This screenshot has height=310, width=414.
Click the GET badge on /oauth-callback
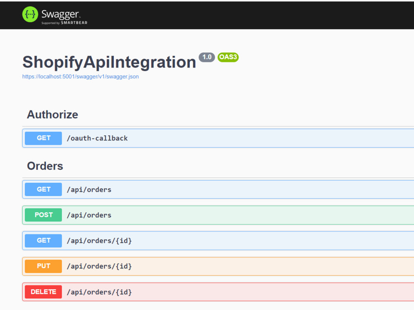(x=43, y=138)
